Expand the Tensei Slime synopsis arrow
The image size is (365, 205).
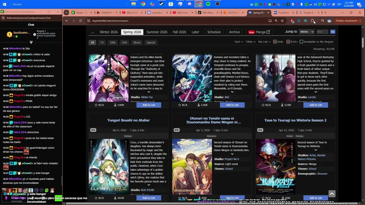232,92
